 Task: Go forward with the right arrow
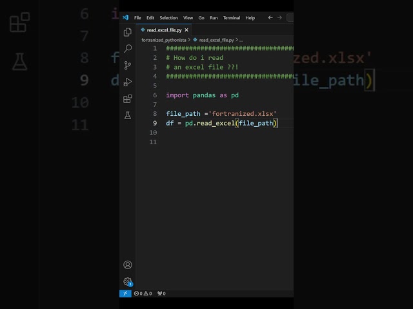pyautogui.click(x=279, y=17)
